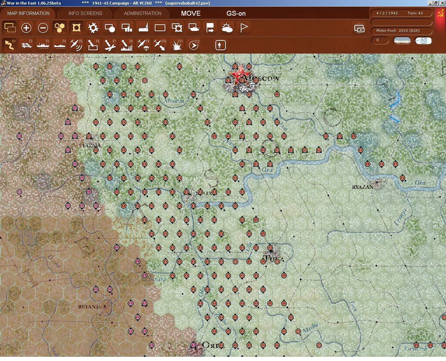
Task: Click the snowy ground weather thumbnail
Action: click(x=402, y=40)
